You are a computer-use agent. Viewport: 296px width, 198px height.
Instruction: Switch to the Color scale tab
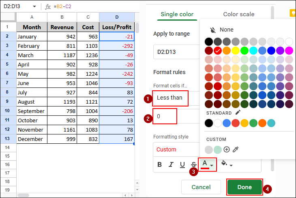pos(239,14)
